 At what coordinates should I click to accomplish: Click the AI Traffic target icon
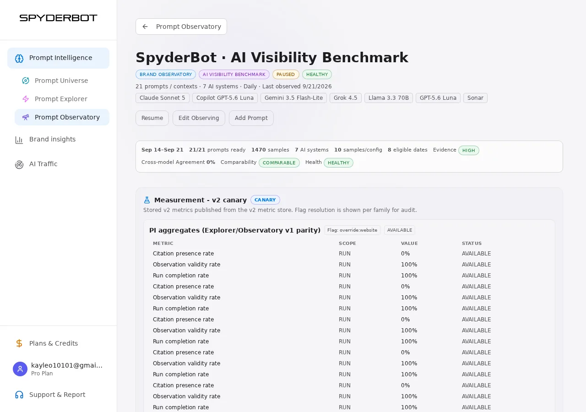tap(19, 164)
